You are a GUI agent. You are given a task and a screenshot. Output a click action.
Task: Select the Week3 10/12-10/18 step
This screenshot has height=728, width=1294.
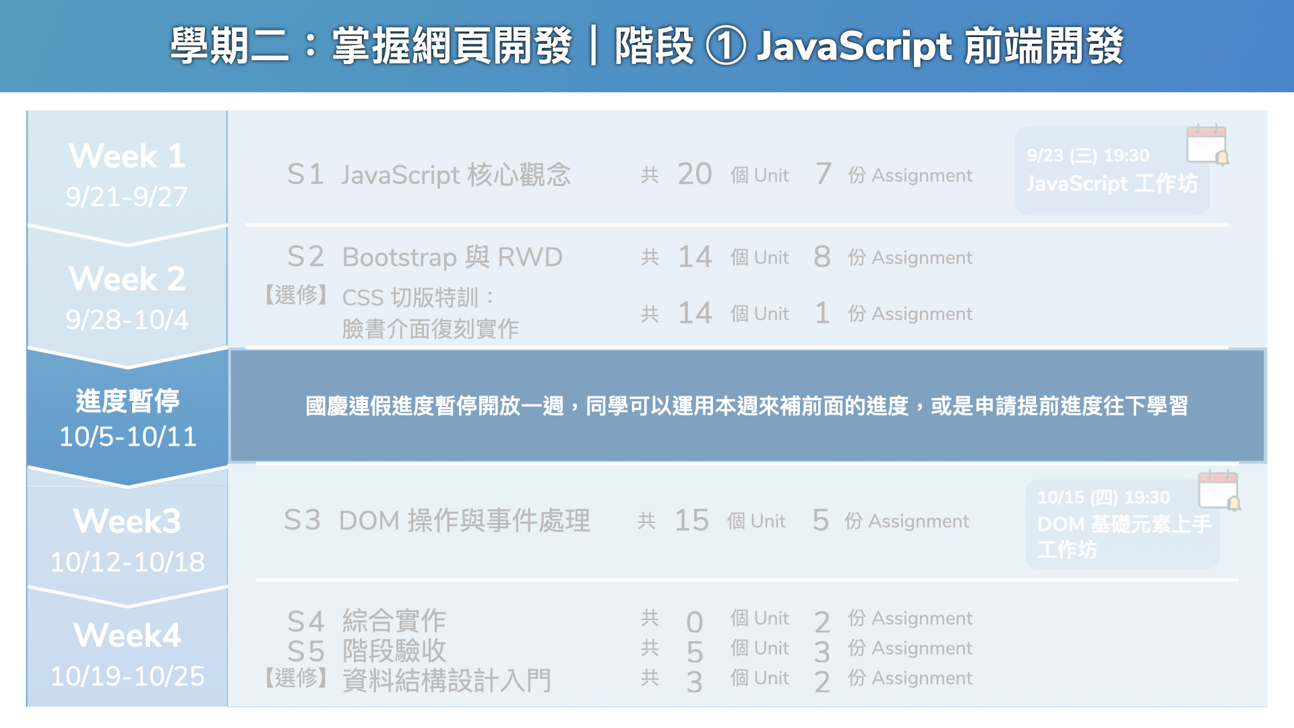point(127,539)
